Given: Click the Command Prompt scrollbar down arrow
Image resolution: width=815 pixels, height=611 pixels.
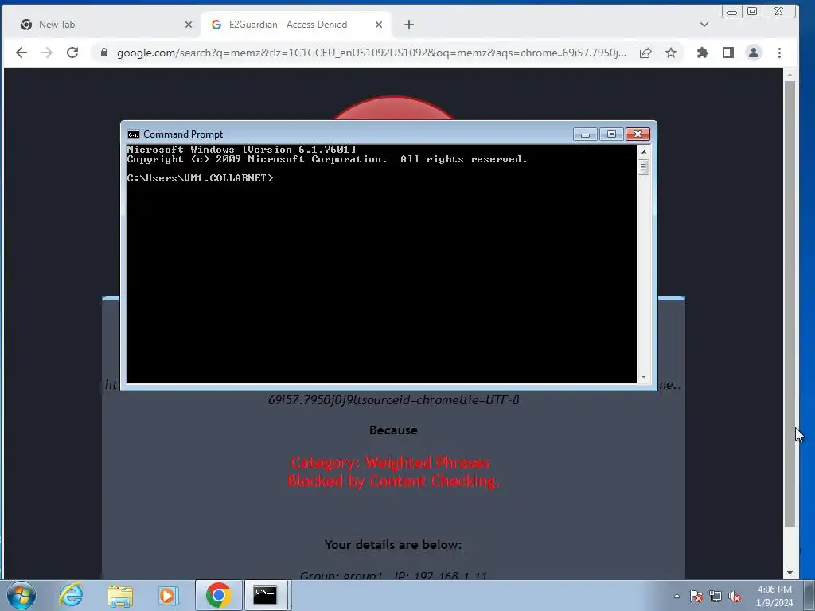Looking at the screenshot, I should (x=643, y=377).
